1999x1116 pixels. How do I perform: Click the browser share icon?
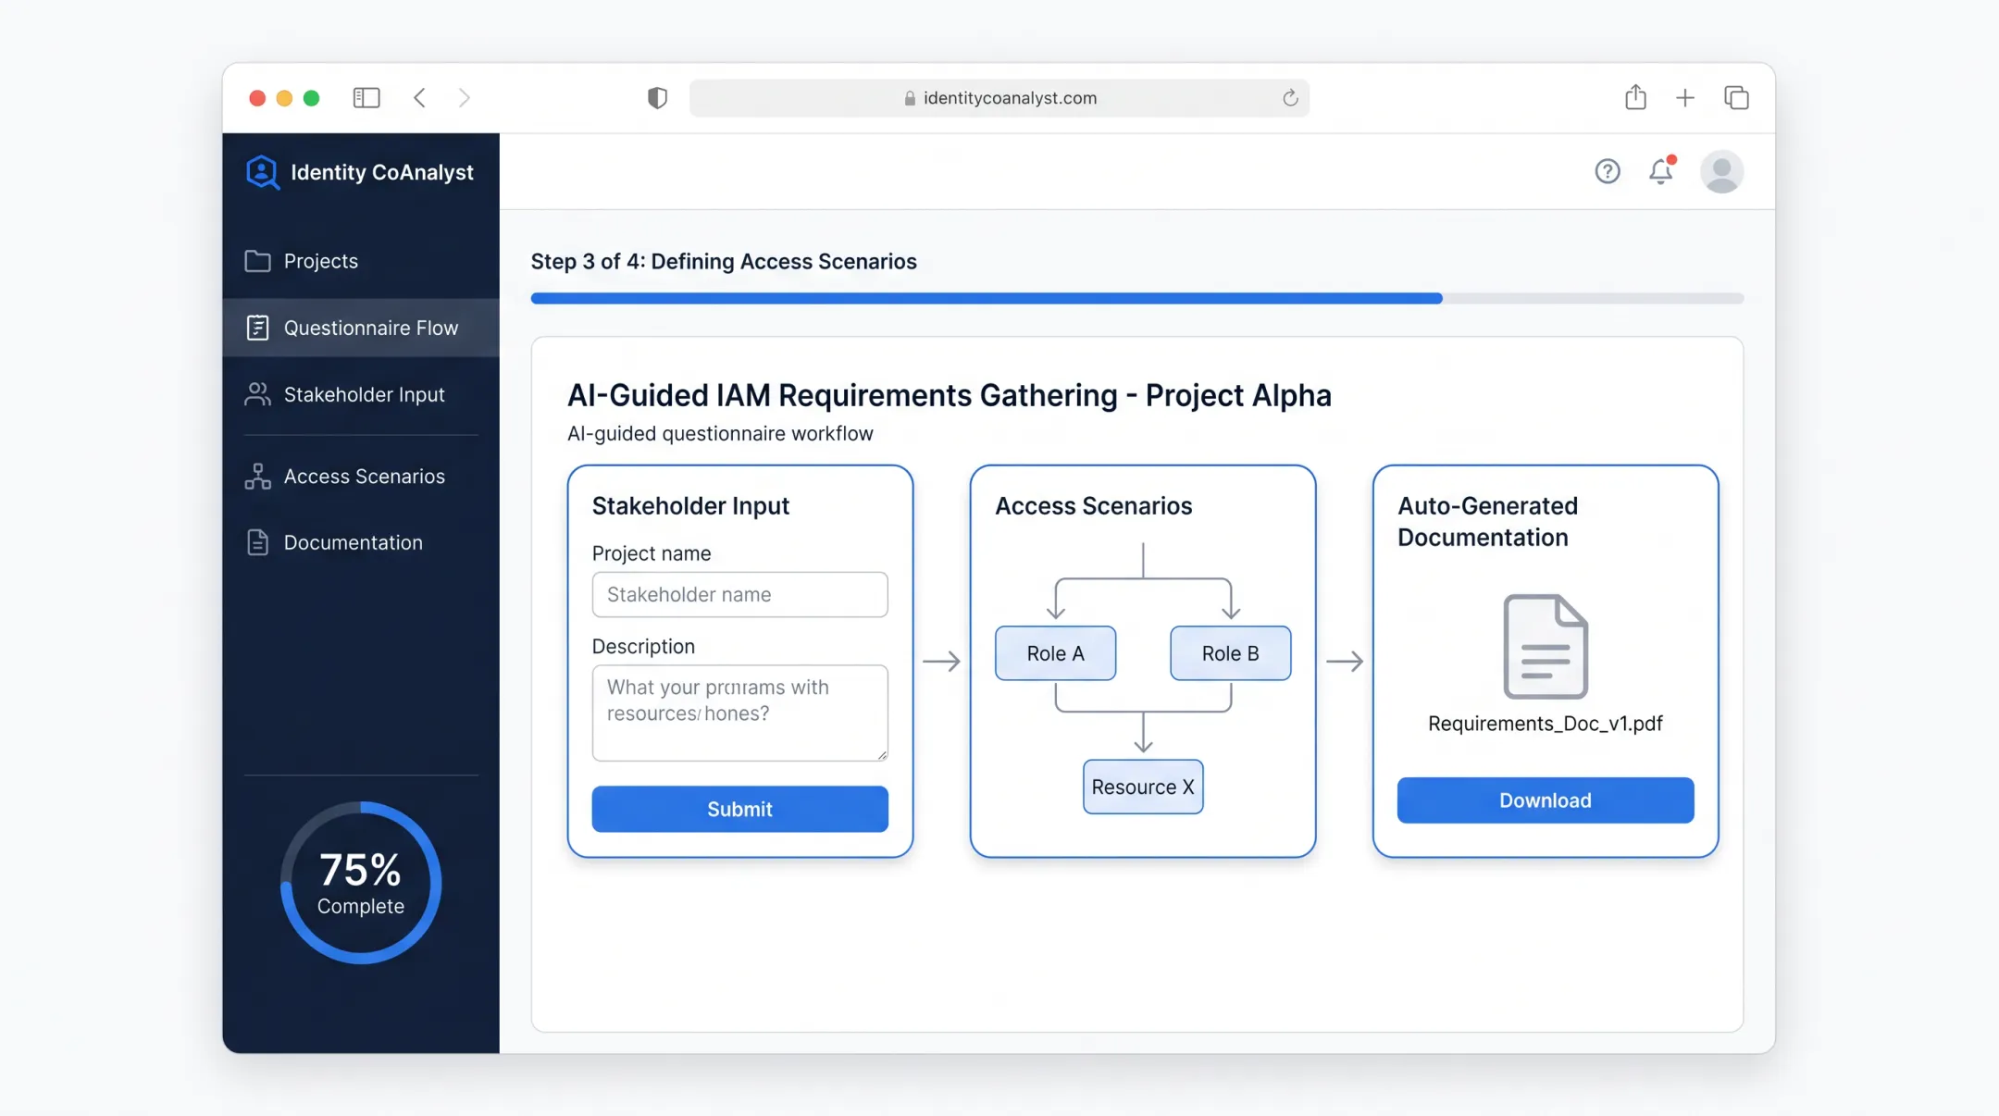pyautogui.click(x=1635, y=96)
